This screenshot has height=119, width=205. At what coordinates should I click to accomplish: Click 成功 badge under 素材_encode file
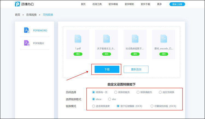[164, 54]
